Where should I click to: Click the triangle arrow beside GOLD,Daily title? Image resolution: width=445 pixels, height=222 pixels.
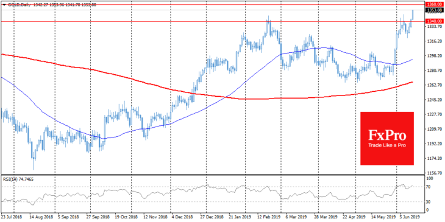pos(4,5)
